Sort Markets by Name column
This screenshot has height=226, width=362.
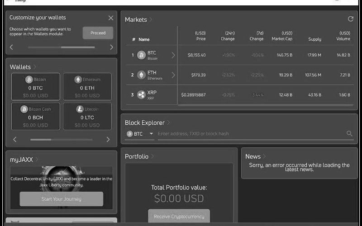pos(144,39)
